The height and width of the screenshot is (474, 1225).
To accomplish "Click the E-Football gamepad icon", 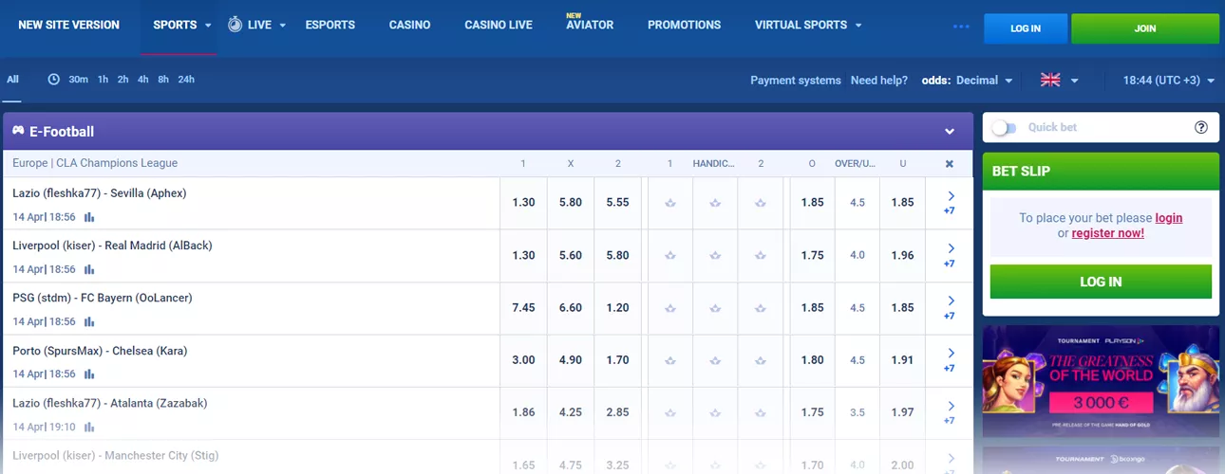I will 18,131.
